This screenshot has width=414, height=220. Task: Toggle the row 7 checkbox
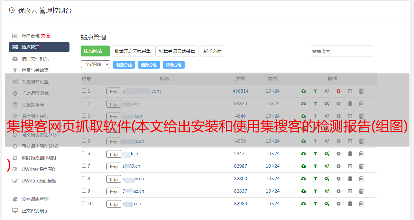pos(84,166)
